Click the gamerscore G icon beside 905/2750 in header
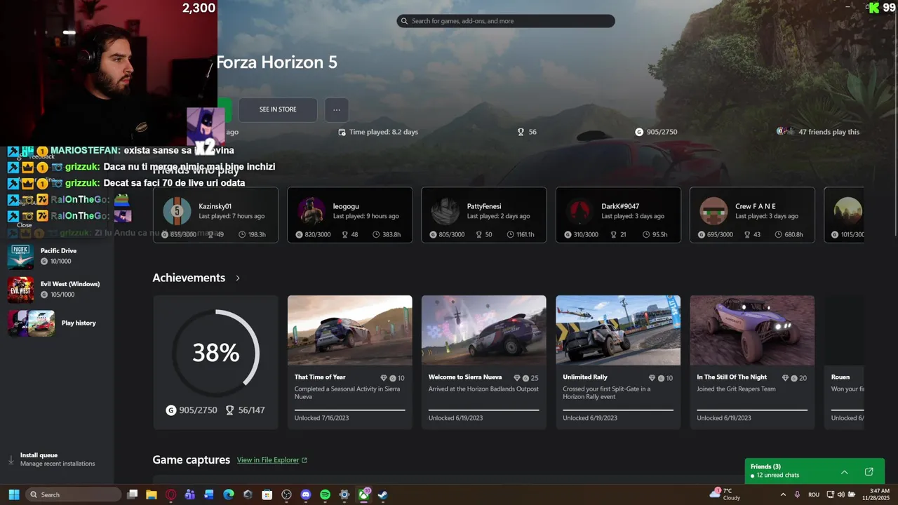The image size is (898, 505). 639,132
